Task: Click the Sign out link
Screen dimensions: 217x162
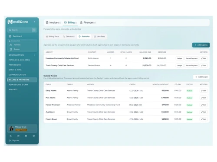Action: [x=16, y=140]
